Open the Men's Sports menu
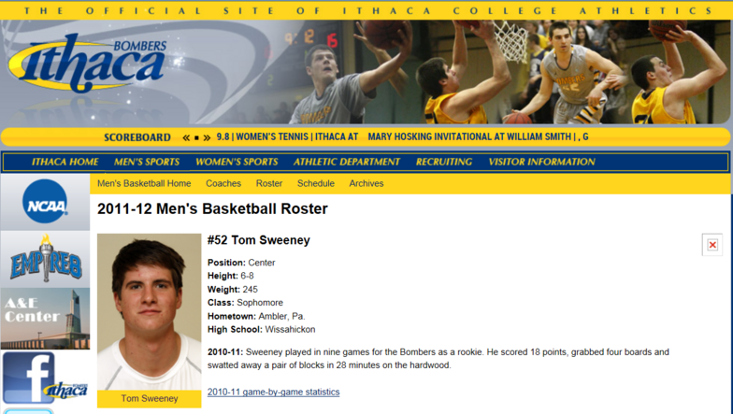The image size is (733, 414). (x=147, y=162)
